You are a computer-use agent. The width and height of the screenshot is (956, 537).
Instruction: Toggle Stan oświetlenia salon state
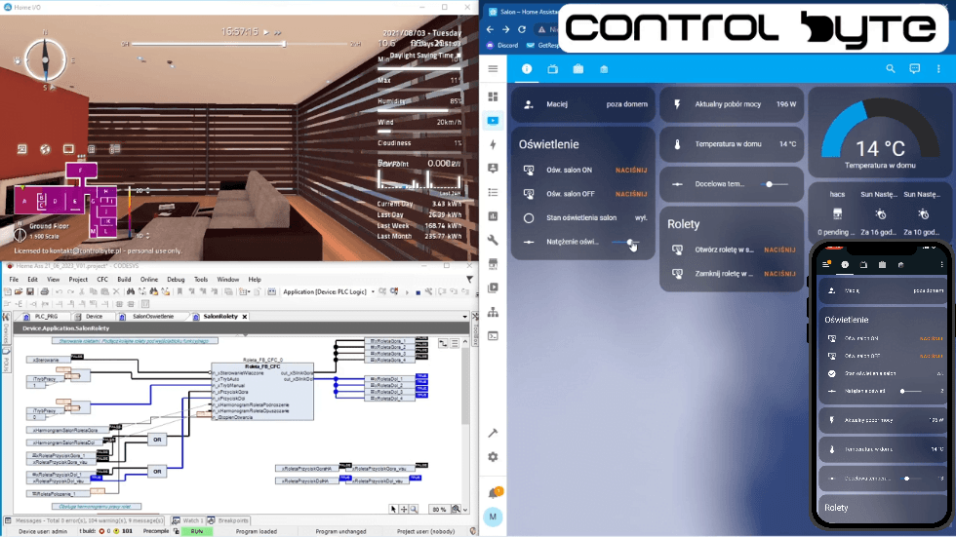tap(641, 218)
